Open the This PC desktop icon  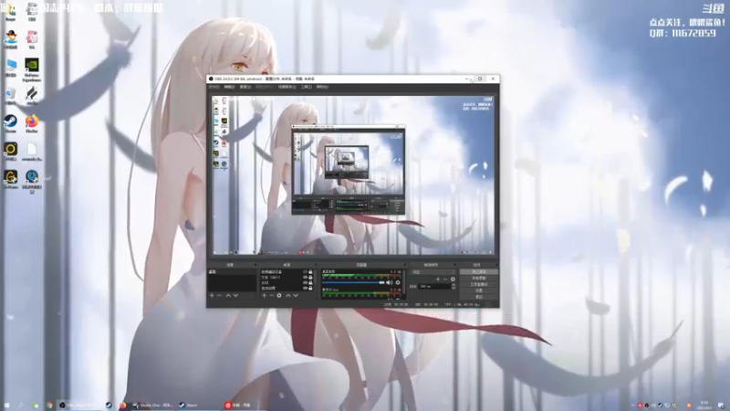(10, 68)
